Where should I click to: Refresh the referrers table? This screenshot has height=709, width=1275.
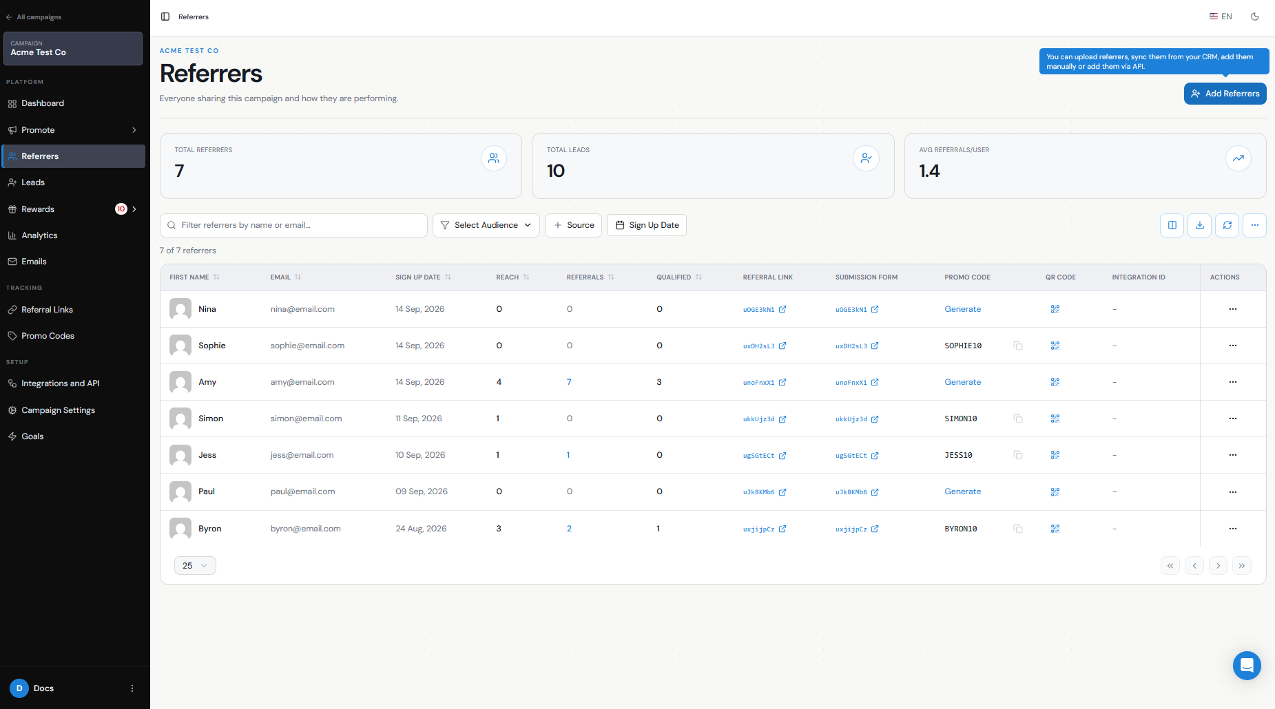pos(1227,225)
